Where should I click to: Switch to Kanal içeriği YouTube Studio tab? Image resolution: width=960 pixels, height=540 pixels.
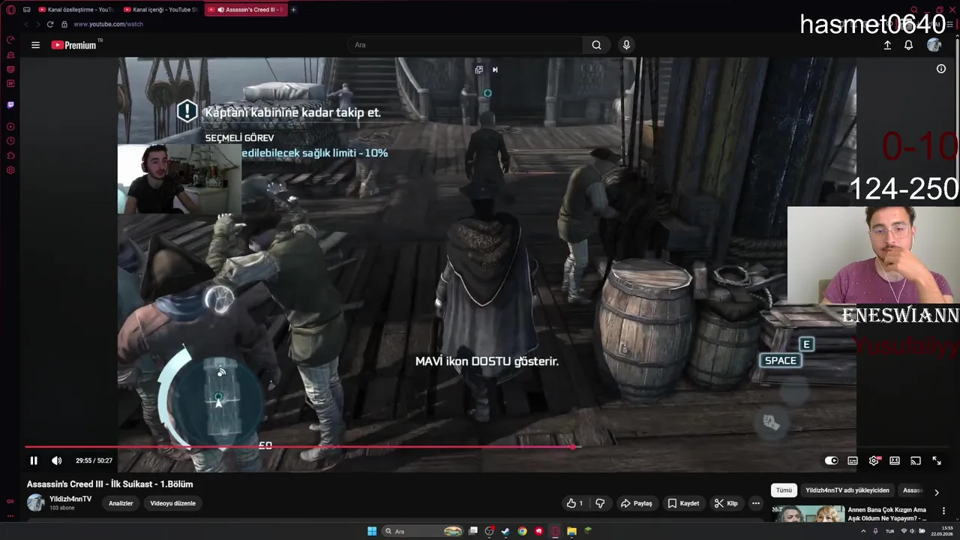pyautogui.click(x=160, y=10)
